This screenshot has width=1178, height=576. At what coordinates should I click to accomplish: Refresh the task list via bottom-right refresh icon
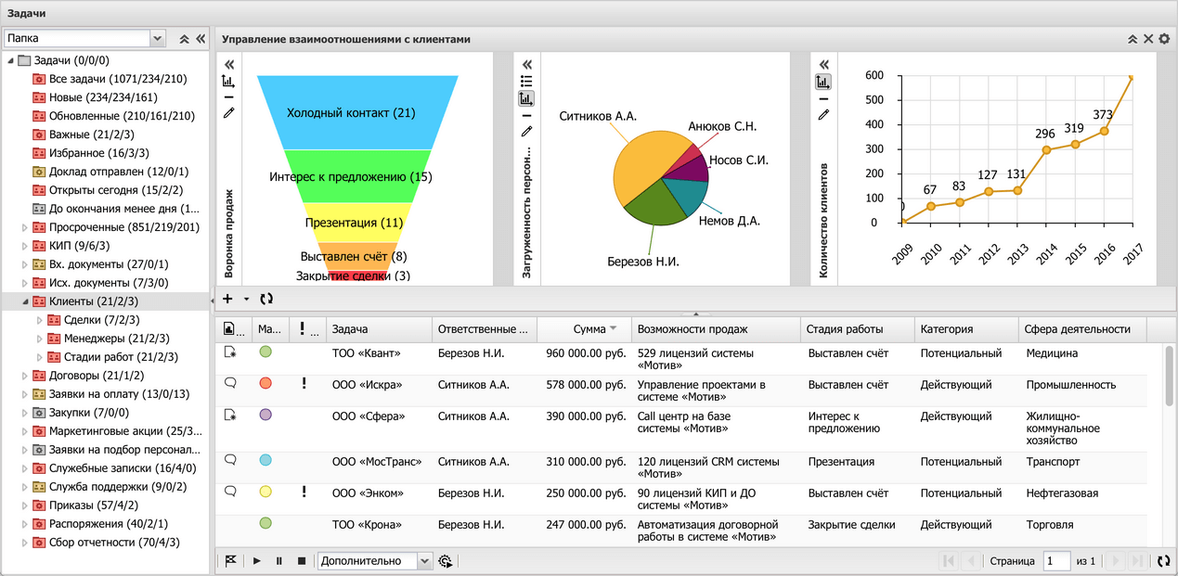[1163, 561]
